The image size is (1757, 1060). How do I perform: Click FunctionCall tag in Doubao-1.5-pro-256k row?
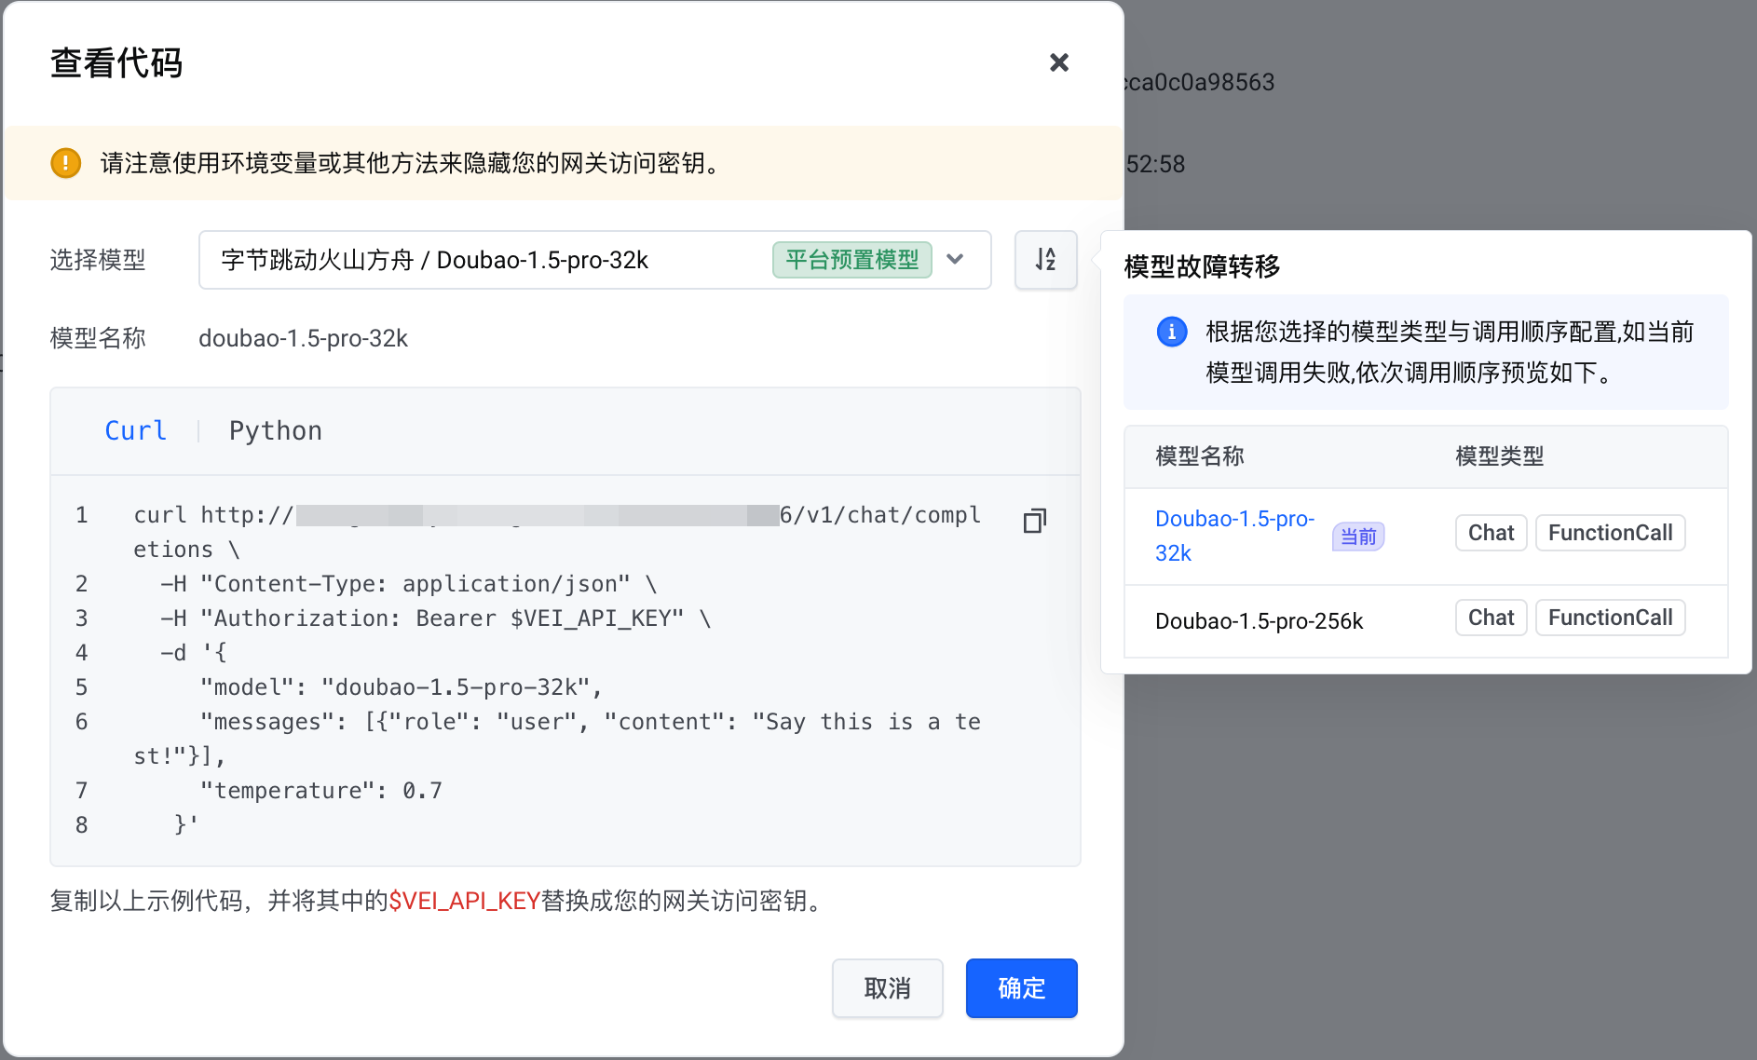1610,618
